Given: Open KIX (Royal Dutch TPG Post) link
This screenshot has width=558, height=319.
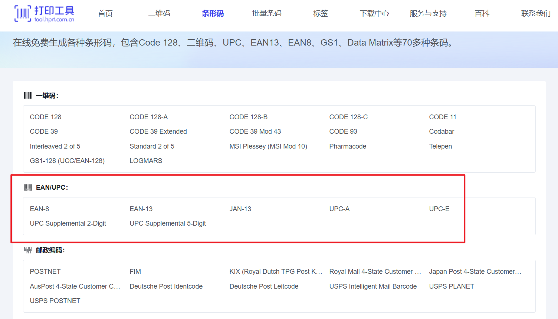Looking at the screenshot, I should [x=276, y=272].
